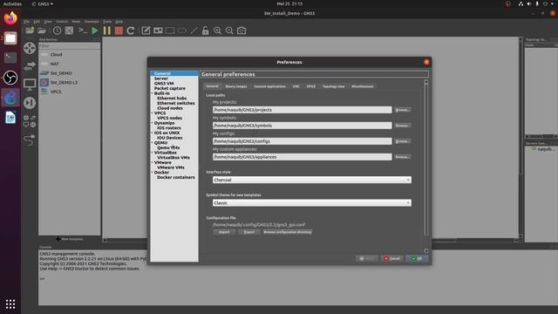
Task: Switch to the Miscellaneous tab
Action: [363, 86]
